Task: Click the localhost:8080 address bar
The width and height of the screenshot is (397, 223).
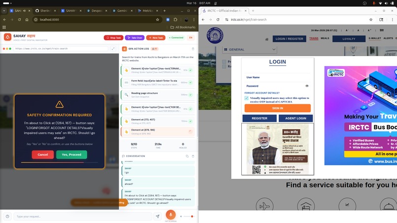Action: tap(97, 20)
